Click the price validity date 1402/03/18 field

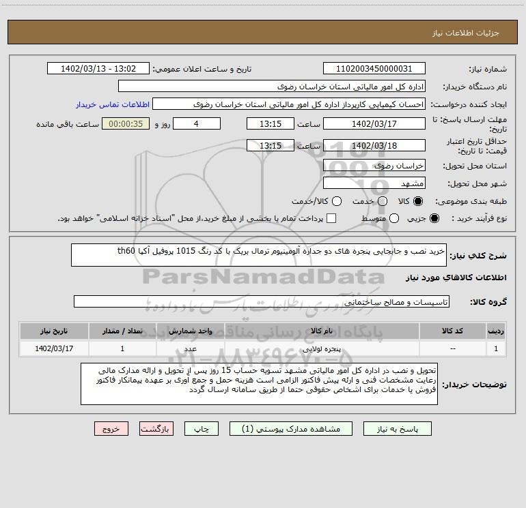click(x=374, y=145)
